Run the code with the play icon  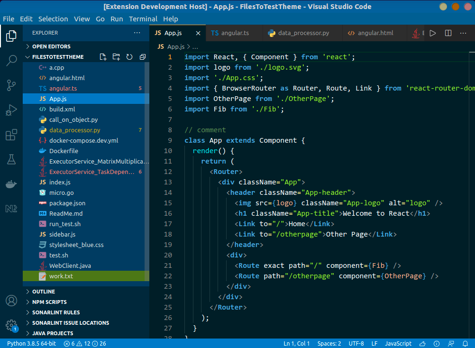tap(433, 33)
